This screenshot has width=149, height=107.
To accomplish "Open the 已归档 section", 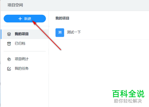I will click(25, 44).
